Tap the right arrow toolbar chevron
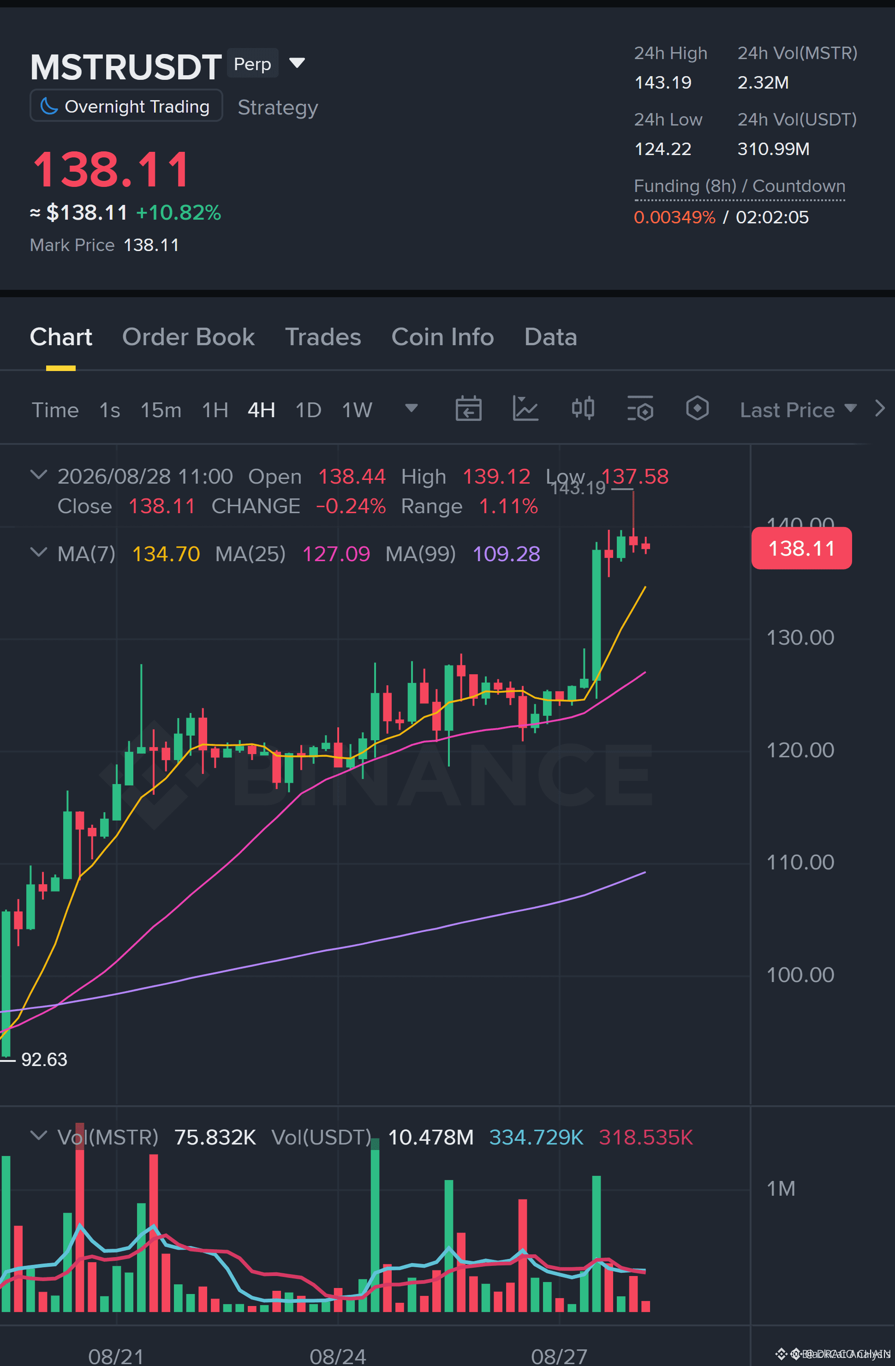This screenshot has height=1366, width=895. (x=880, y=409)
